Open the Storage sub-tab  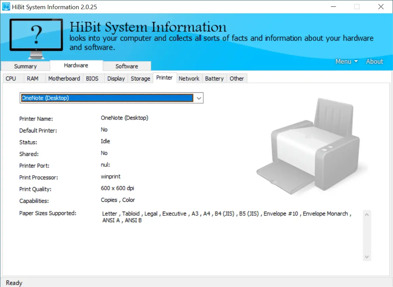point(141,78)
